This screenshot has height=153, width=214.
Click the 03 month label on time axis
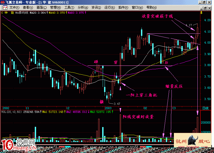point(174,108)
